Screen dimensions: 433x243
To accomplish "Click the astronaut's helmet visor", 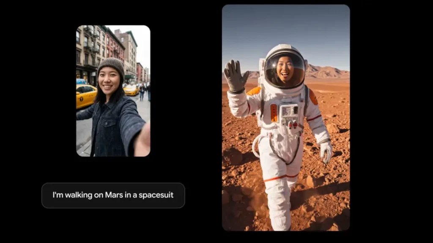I will click(x=285, y=67).
